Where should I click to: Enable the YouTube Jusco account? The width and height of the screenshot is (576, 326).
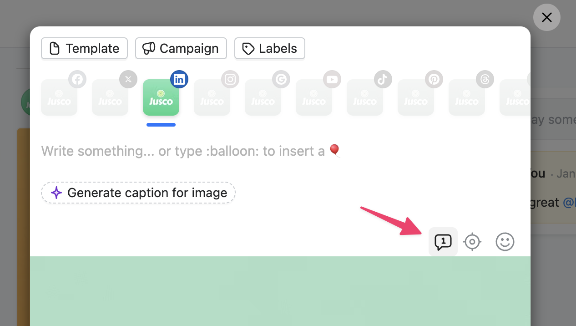tap(314, 97)
